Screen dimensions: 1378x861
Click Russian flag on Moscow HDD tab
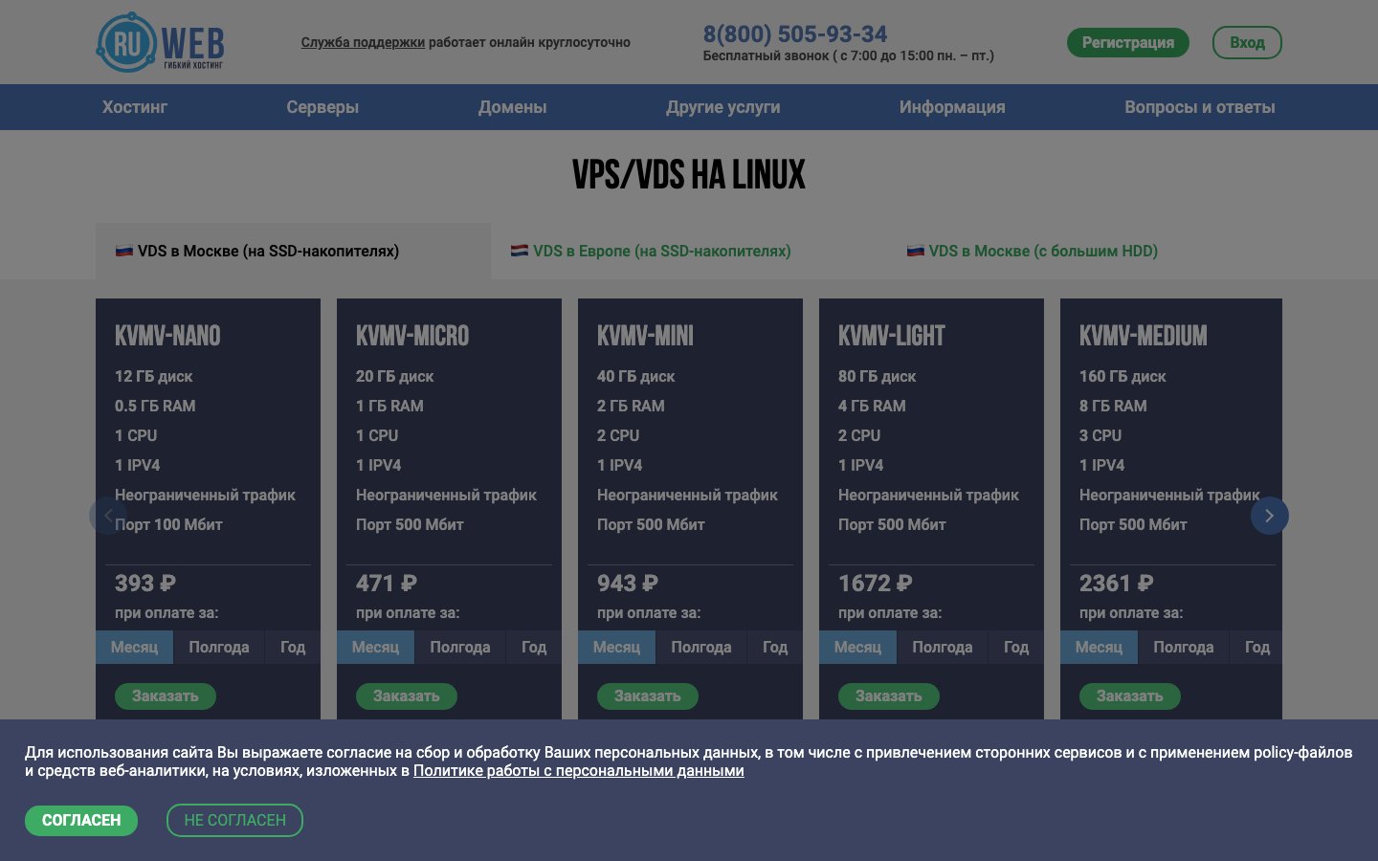pyautogui.click(x=915, y=251)
